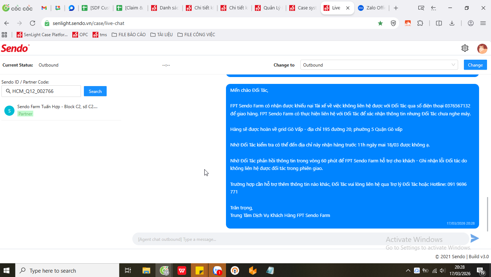
Task: Click the Sendo logo
Action: pyautogui.click(x=15, y=48)
